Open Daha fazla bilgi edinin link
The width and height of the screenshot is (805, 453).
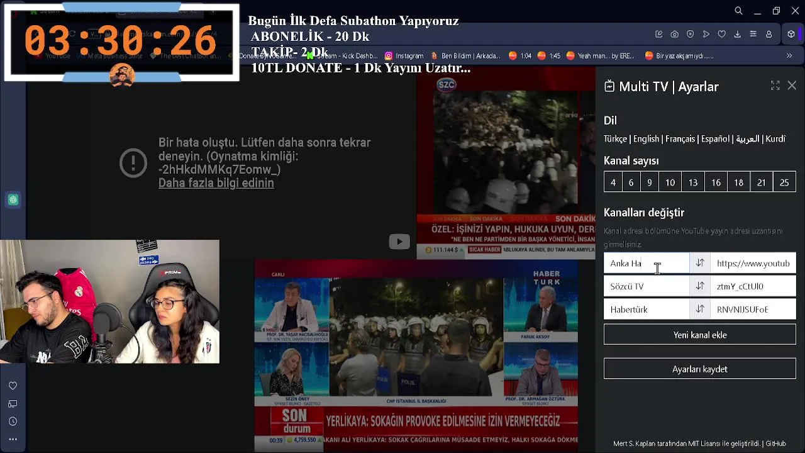click(216, 183)
